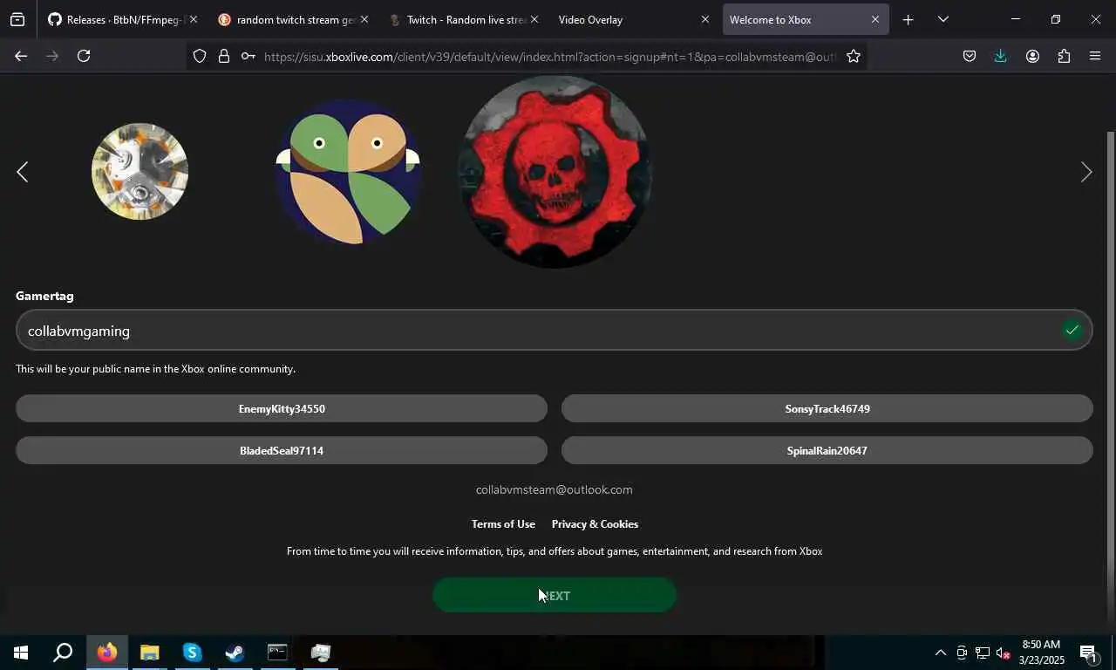This screenshot has width=1116, height=670.
Task: Open Skype from the taskbar
Action: pos(192,653)
